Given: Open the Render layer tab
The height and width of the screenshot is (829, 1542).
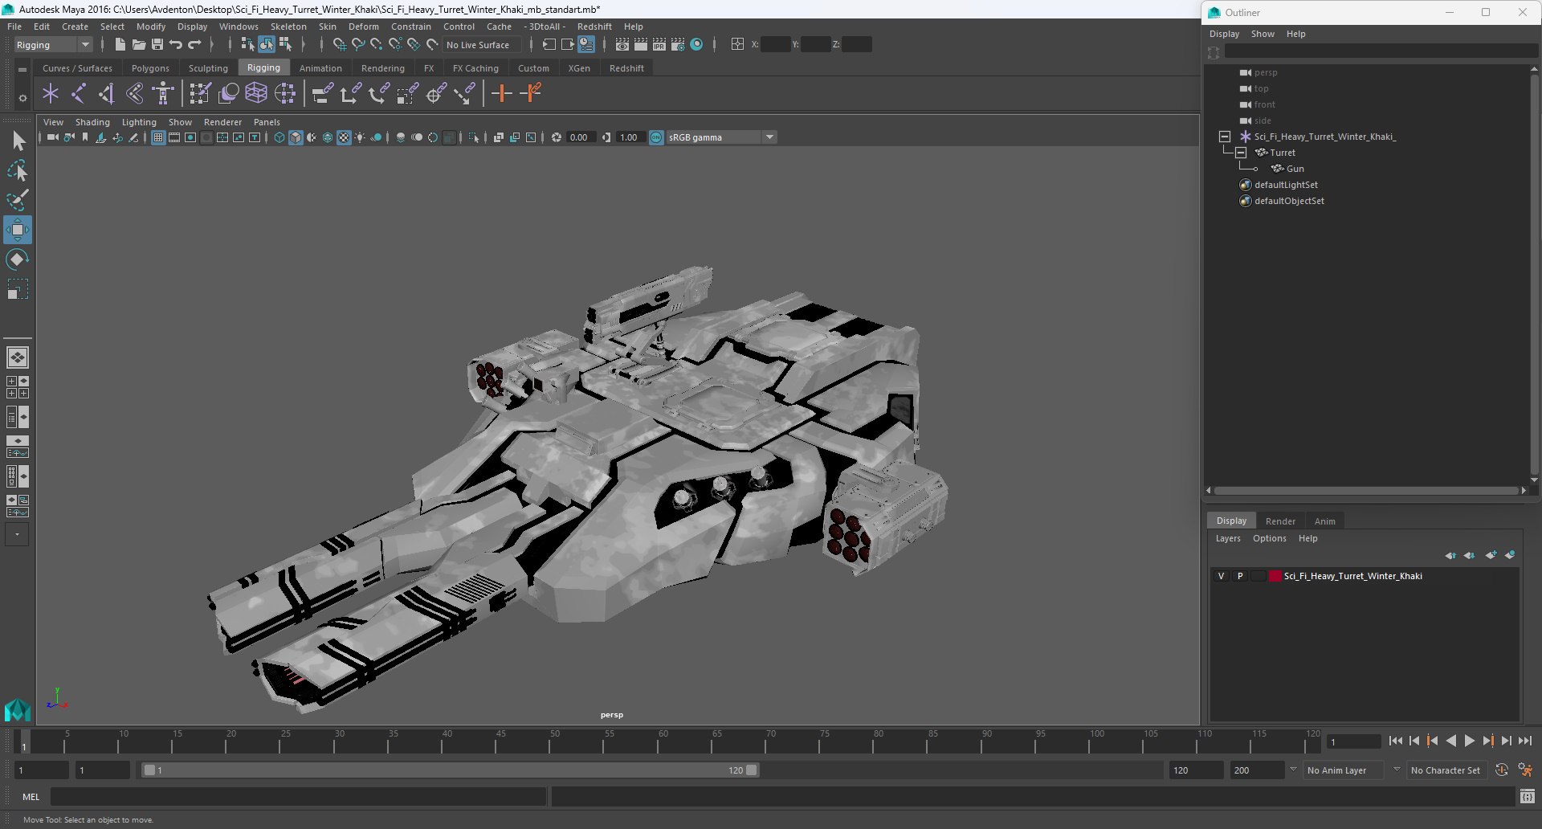Looking at the screenshot, I should [x=1280, y=521].
